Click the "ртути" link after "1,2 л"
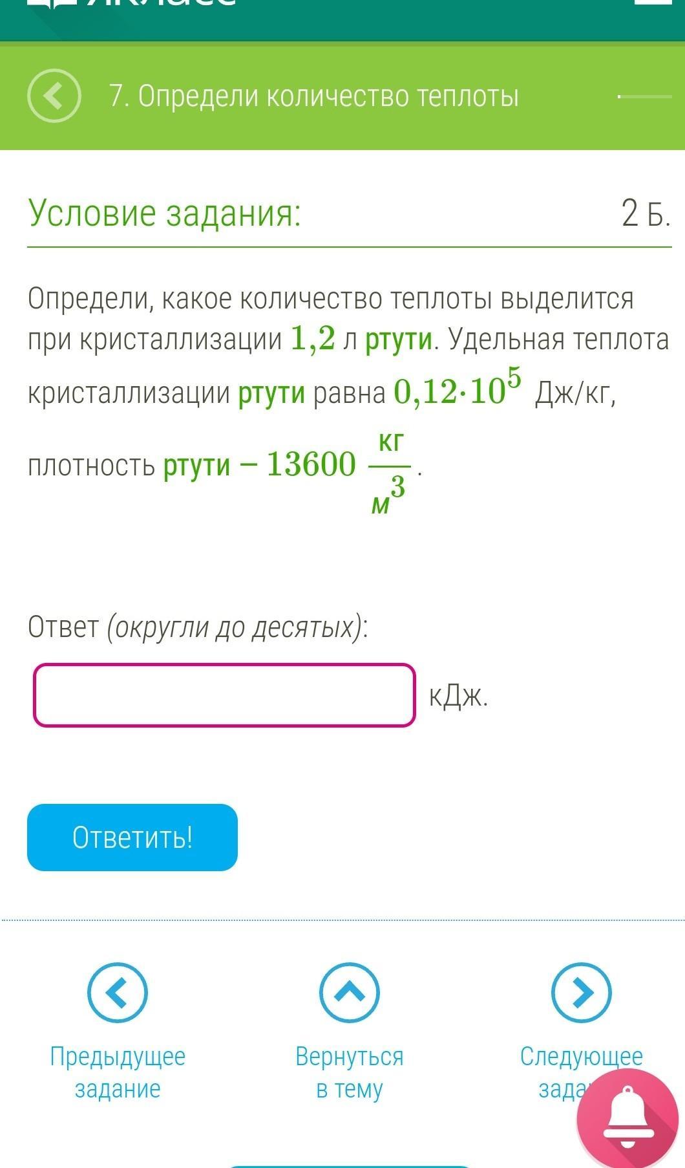Viewport: 685px width, 1168px height. (x=399, y=340)
